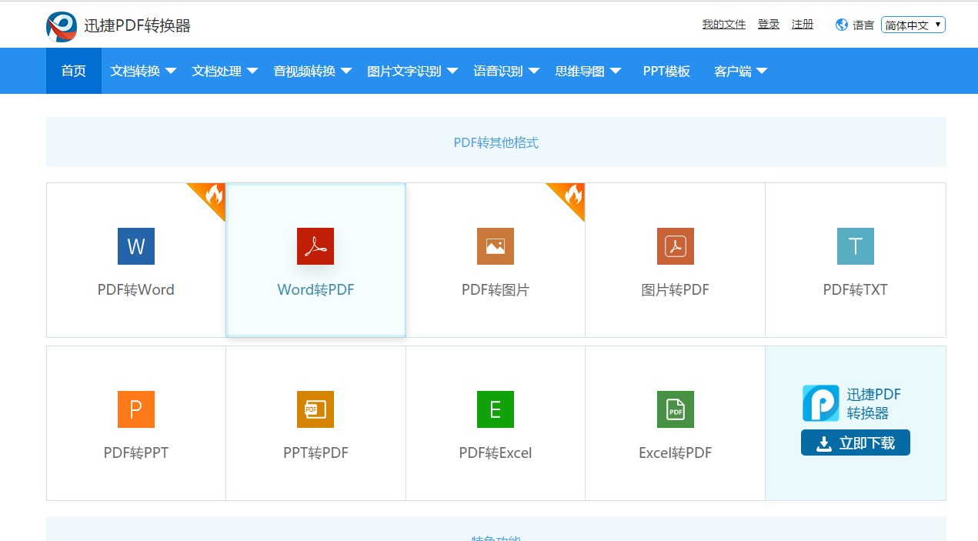Expand the 图片文字识别 dropdown menu

[412, 71]
